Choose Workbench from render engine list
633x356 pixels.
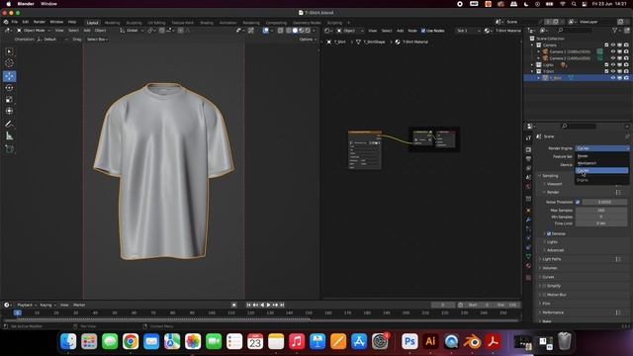[x=601, y=163]
